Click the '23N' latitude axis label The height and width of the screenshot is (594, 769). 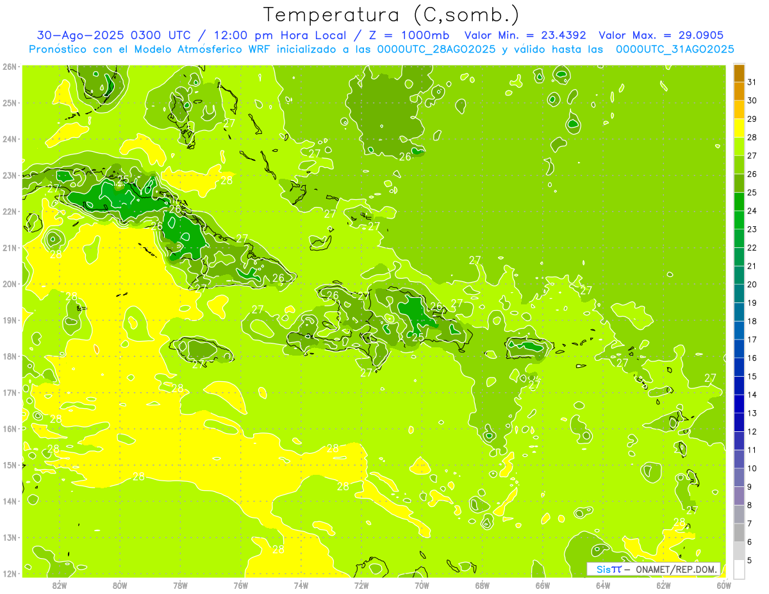(9, 175)
